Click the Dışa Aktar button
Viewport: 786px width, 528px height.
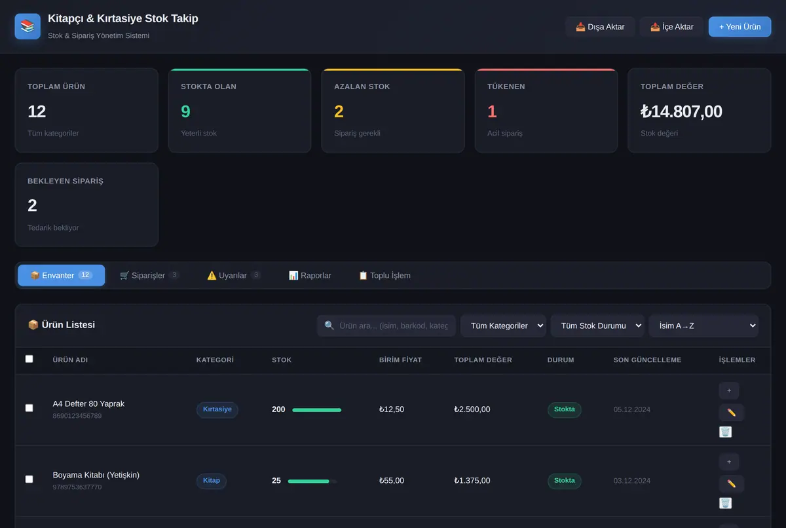[600, 27]
